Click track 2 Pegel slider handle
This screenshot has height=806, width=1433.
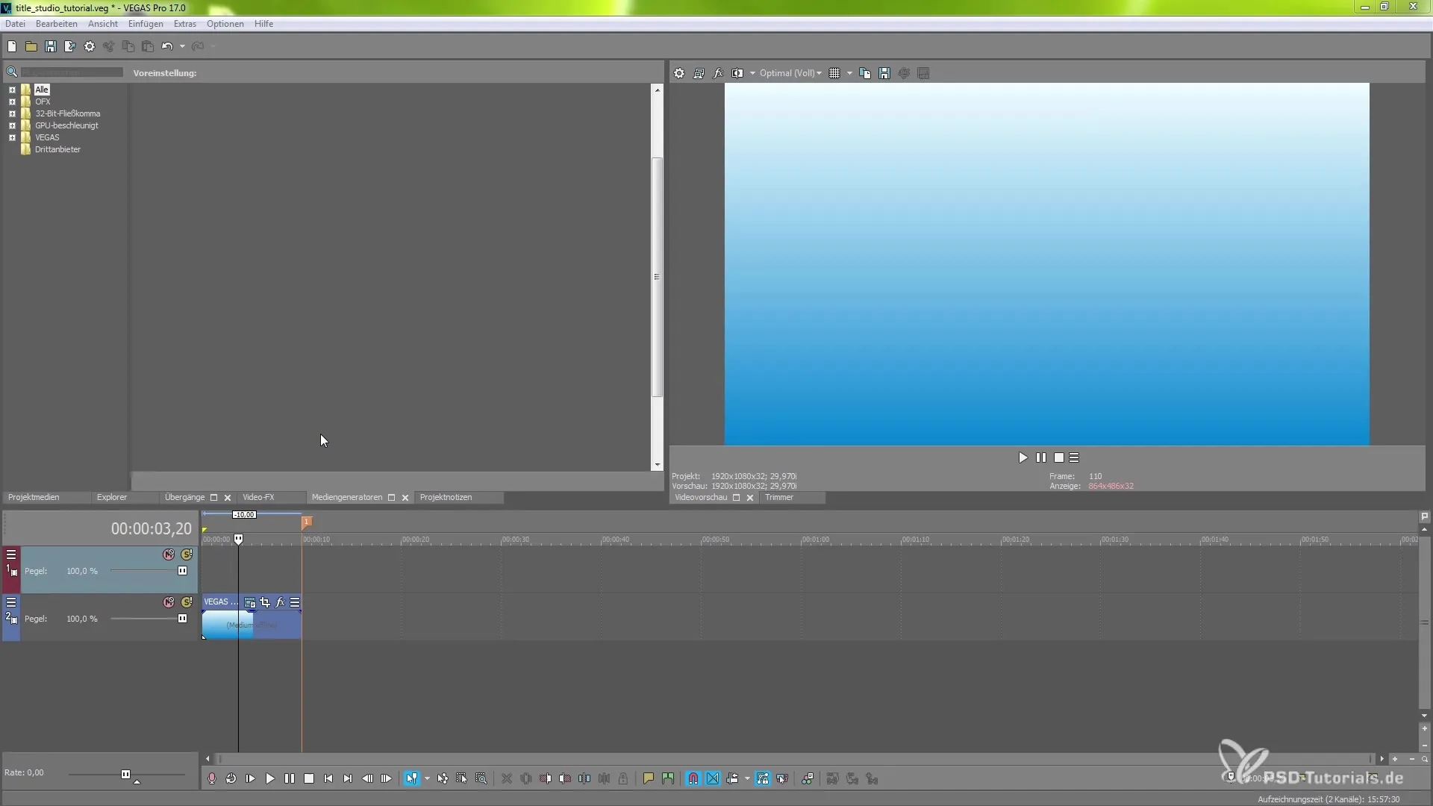coord(182,619)
